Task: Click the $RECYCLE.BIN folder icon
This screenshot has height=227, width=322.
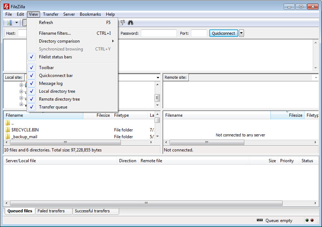Action: point(8,130)
